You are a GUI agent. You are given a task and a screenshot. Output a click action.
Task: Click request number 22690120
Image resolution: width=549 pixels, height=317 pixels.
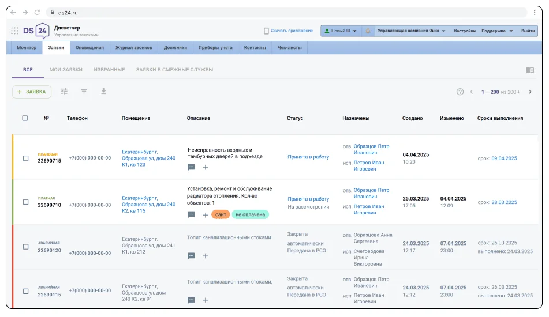(x=50, y=250)
